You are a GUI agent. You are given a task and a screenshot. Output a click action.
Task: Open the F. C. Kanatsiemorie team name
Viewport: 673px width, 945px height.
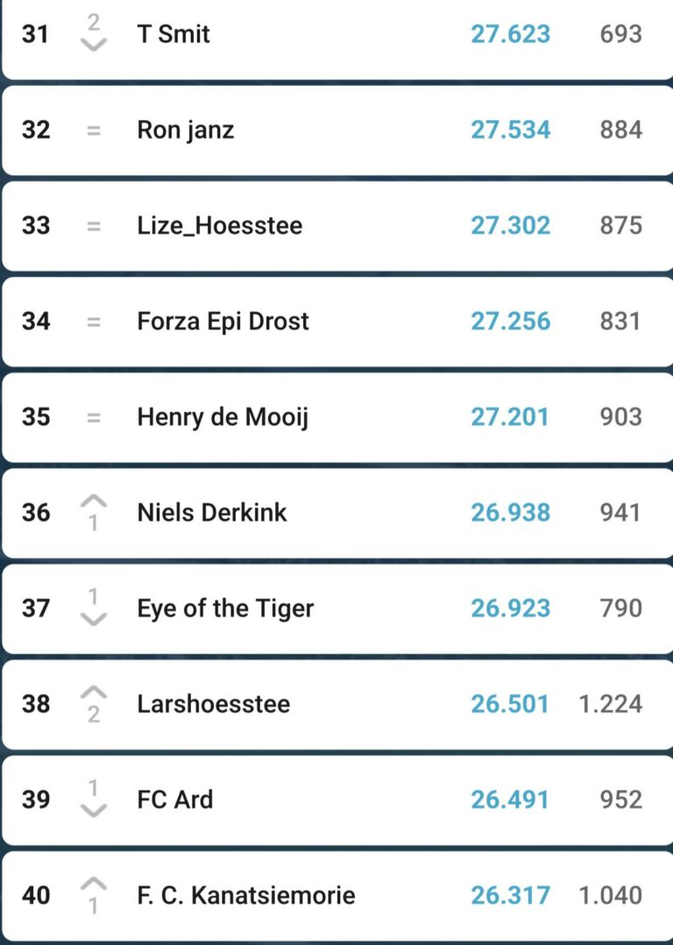[246, 895]
